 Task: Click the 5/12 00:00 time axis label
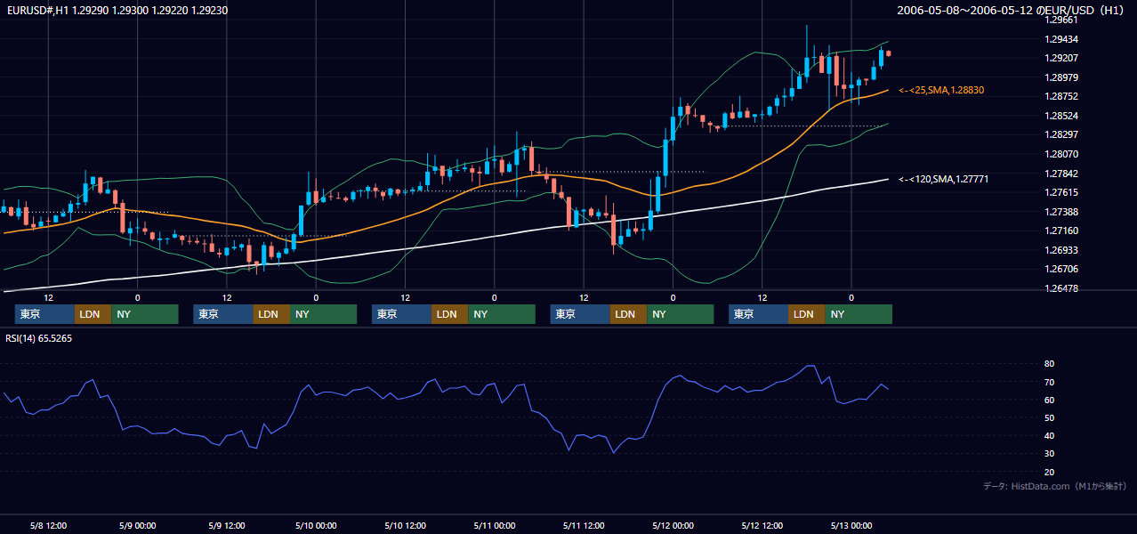(x=673, y=525)
